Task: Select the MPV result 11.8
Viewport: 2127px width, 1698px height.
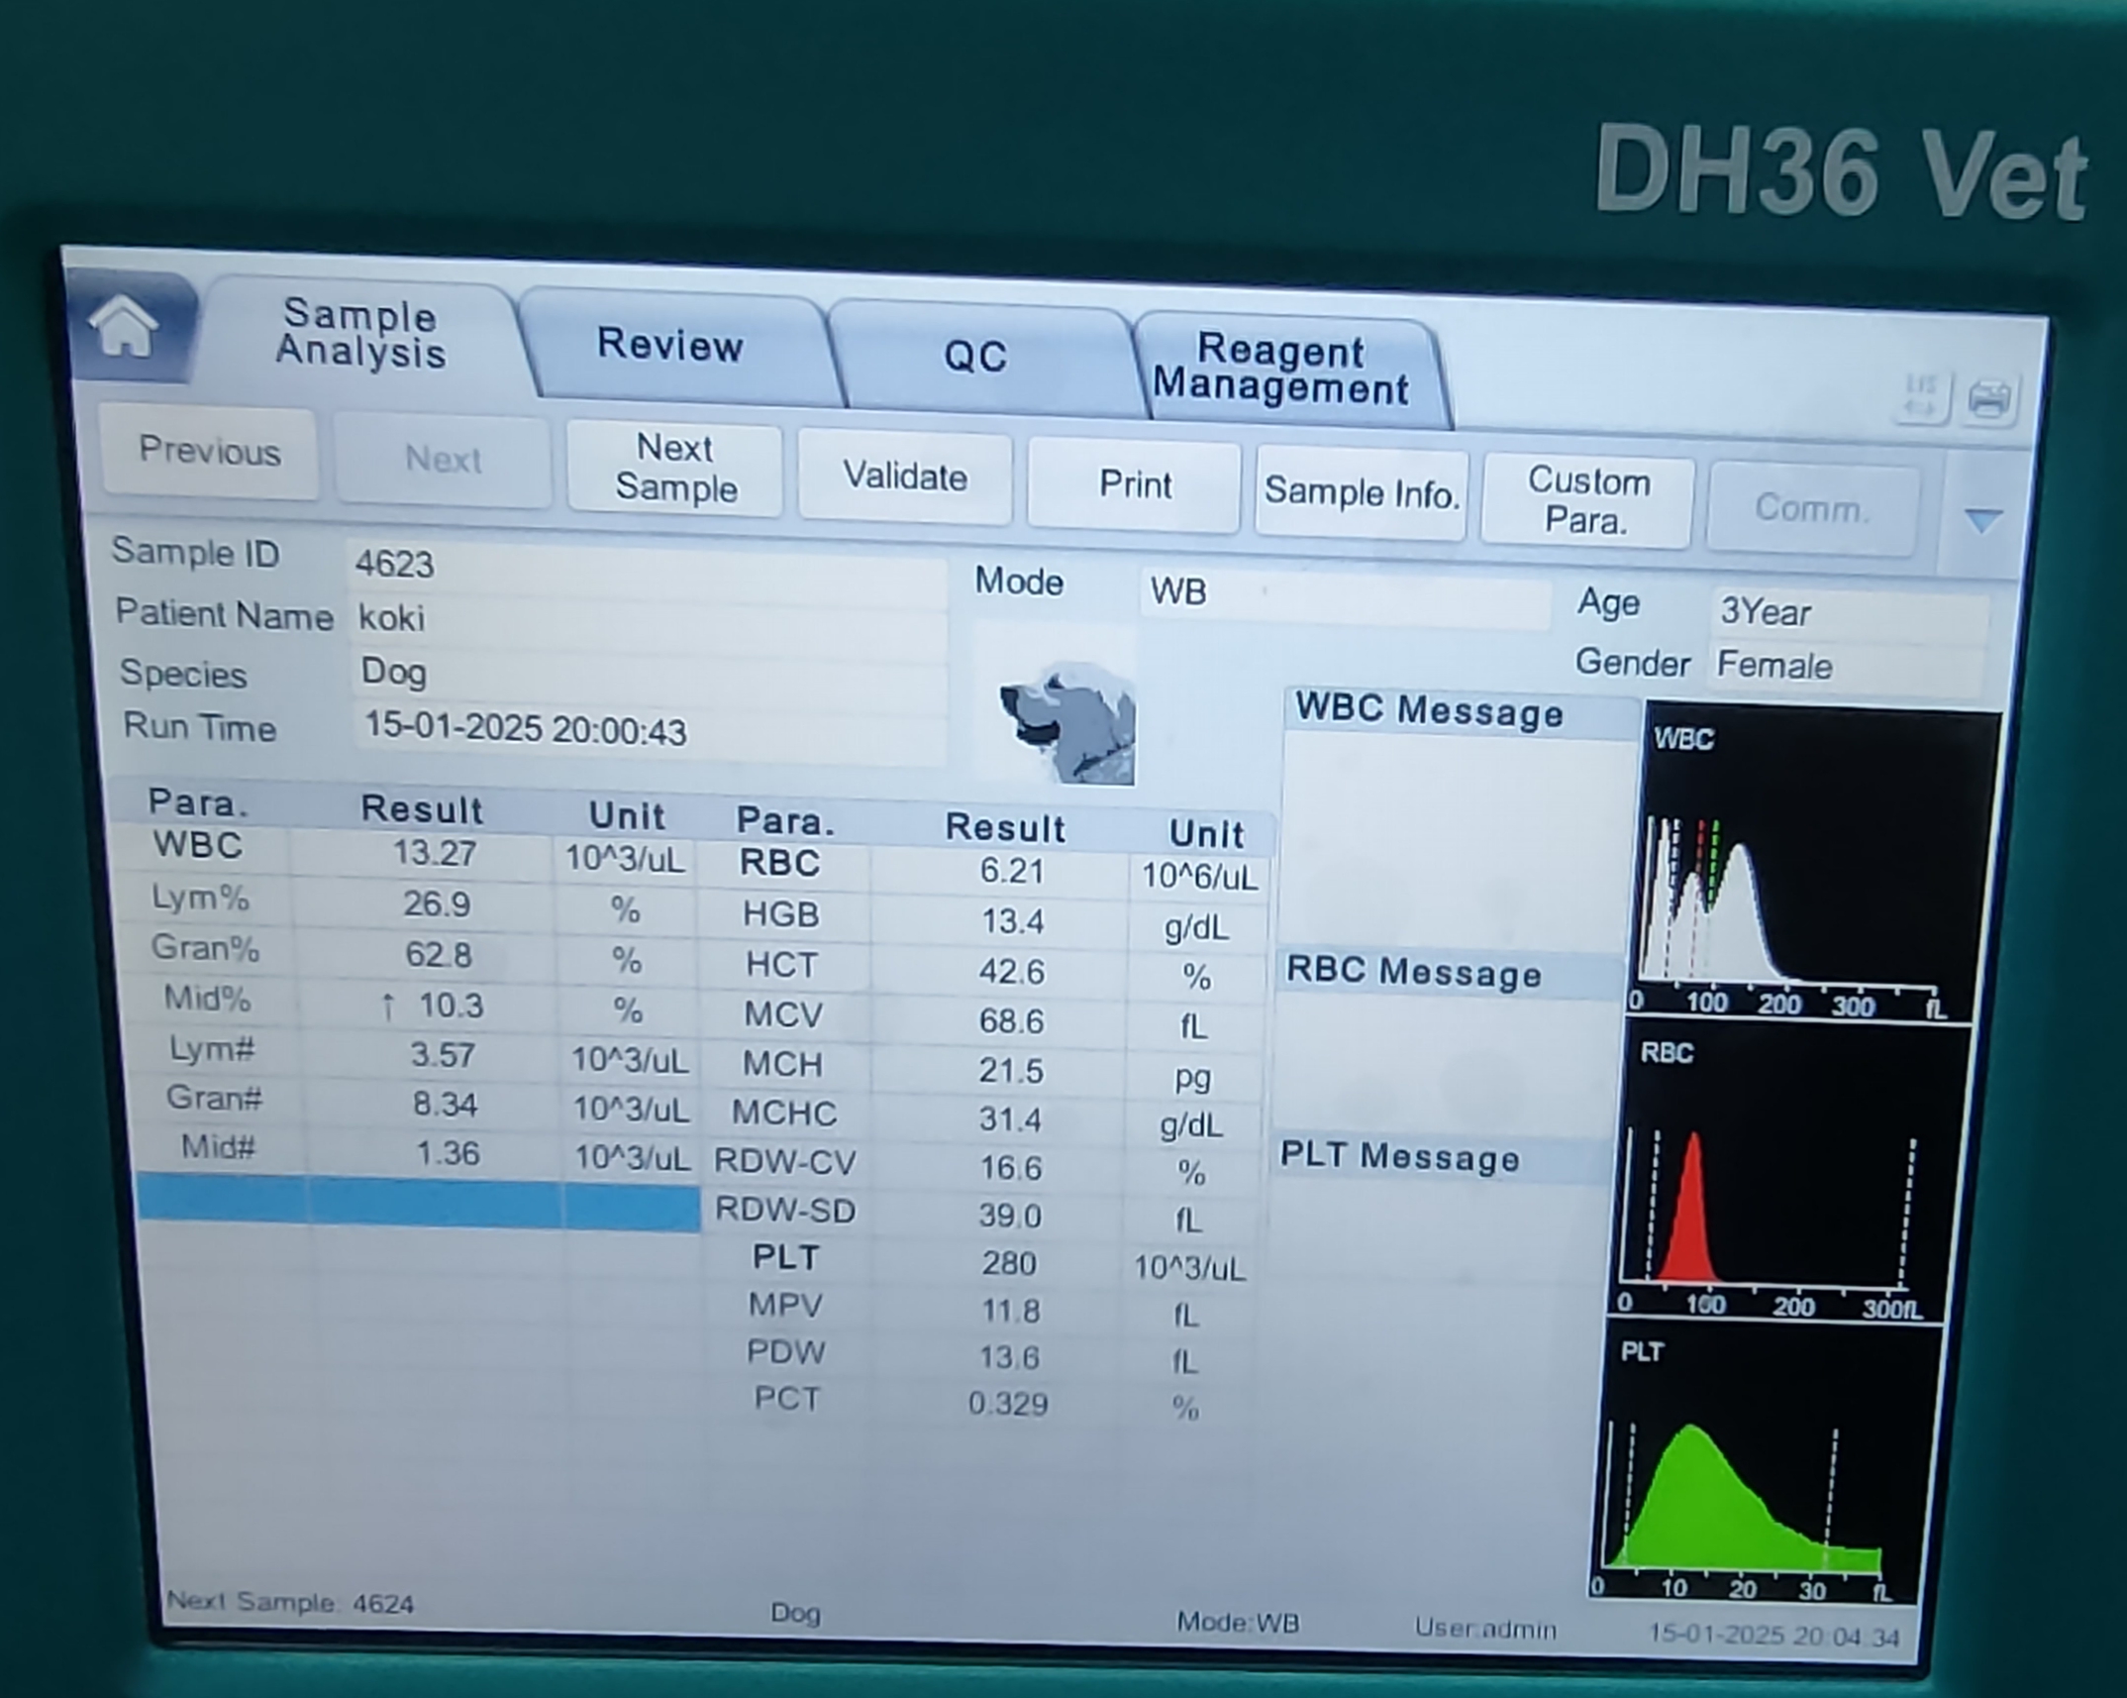Action: (1009, 1311)
